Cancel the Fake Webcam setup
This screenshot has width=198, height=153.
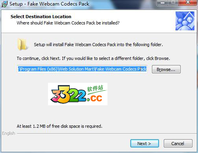click(x=178, y=144)
